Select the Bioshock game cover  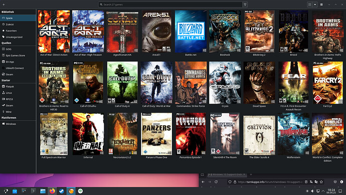(225, 31)
